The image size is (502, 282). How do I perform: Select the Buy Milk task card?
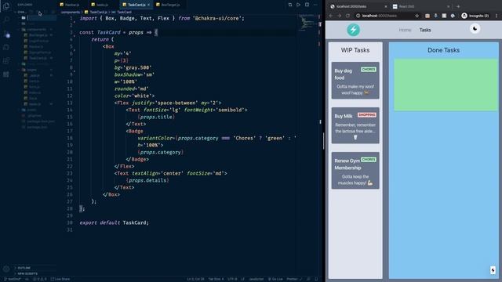click(x=355, y=125)
